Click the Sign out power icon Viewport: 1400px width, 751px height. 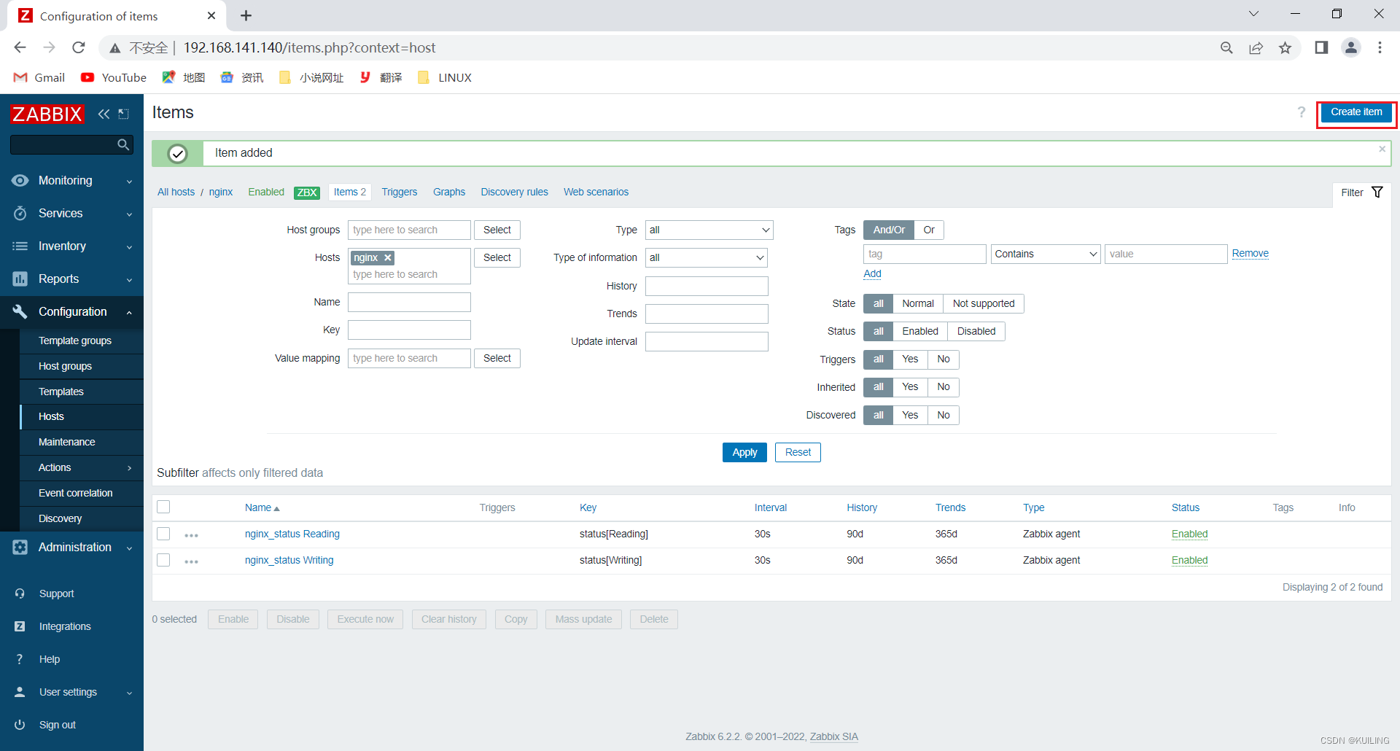(x=20, y=725)
